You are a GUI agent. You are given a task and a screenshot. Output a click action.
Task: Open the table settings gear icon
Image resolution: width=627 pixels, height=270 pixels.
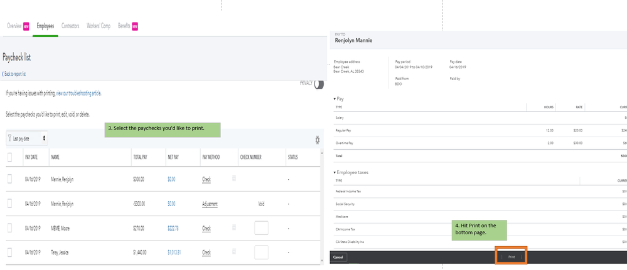coord(318,140)
